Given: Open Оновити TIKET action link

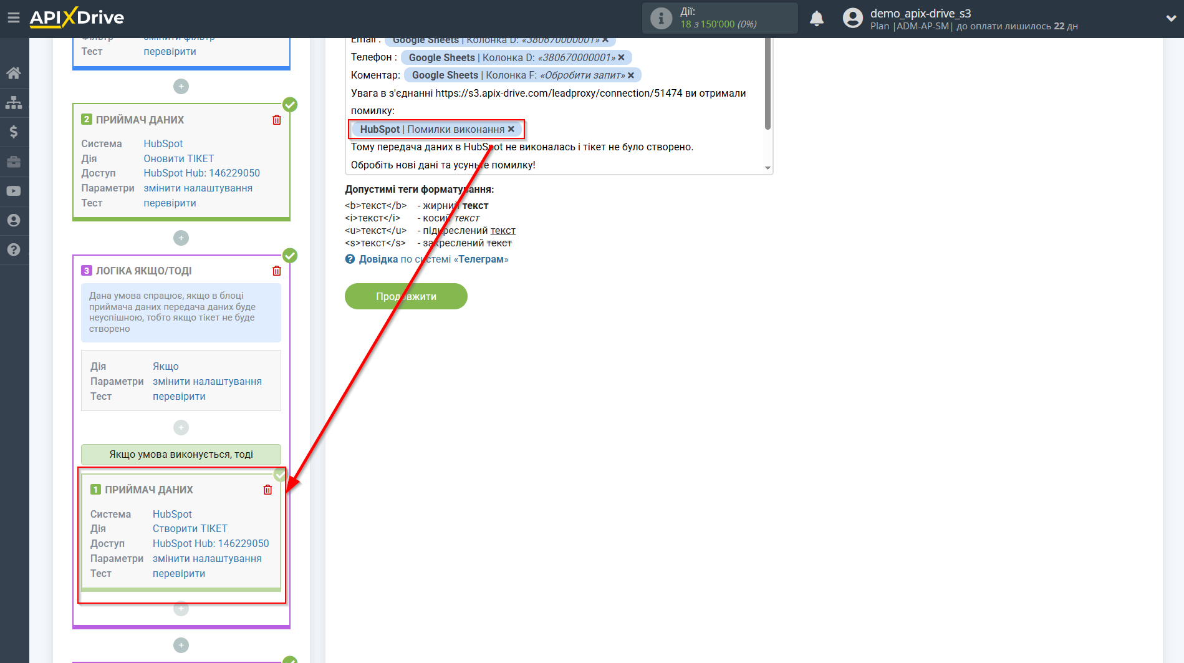Looking at the screenshot, I should tap(179, 158).
